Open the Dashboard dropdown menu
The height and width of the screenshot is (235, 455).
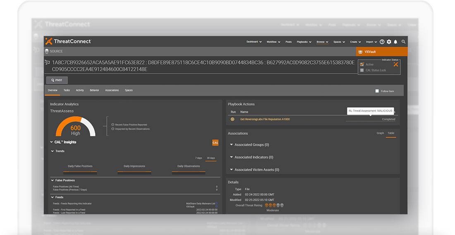[254, 42]
